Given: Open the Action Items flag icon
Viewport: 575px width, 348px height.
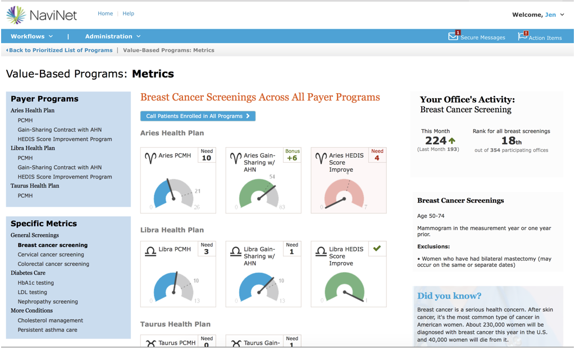Looking at the screenshot, I should [523, 35].
